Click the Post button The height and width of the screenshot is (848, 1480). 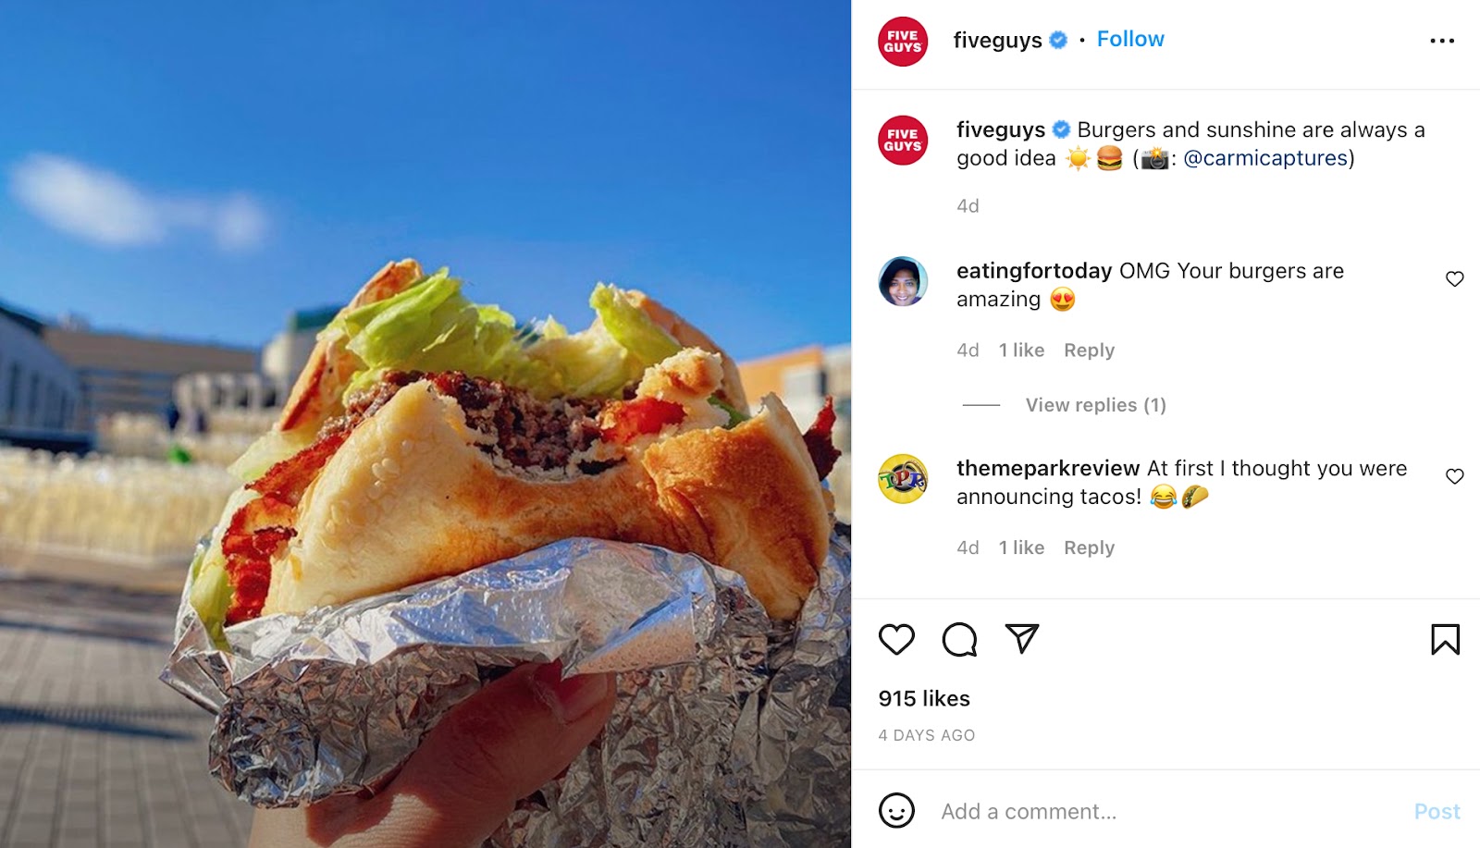click(1437, 811)
